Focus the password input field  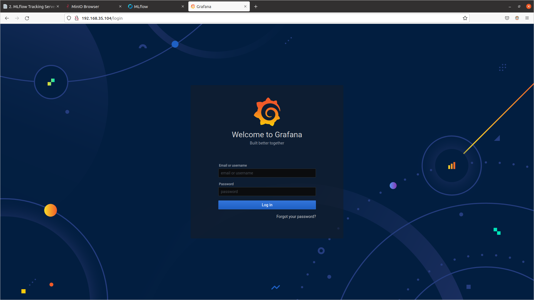coord(267,192)
